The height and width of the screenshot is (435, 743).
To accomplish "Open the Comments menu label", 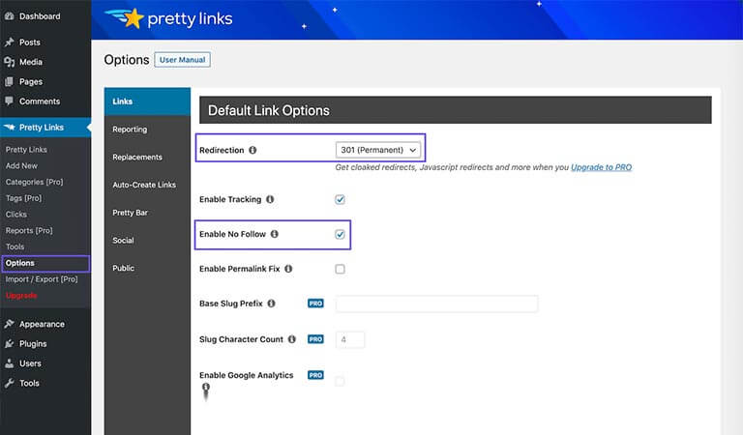I will (40, 101).
